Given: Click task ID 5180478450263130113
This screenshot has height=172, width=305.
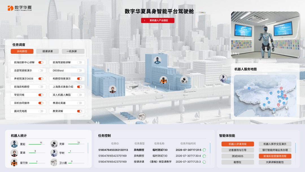Looking at the screenshot, I should (113, 150).
